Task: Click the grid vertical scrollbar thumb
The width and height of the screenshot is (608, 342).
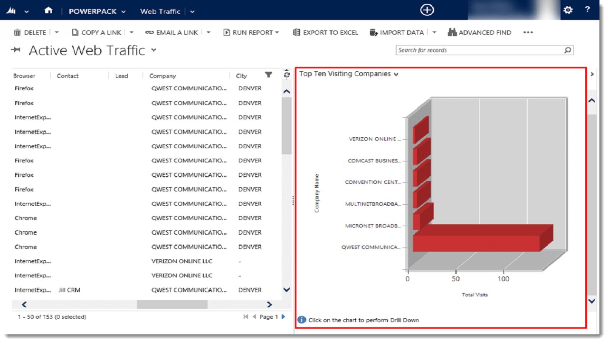Action: point(286,126)
